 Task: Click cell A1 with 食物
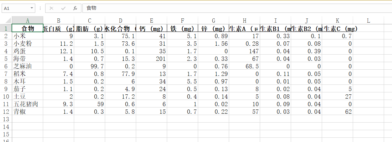(27, 28)
